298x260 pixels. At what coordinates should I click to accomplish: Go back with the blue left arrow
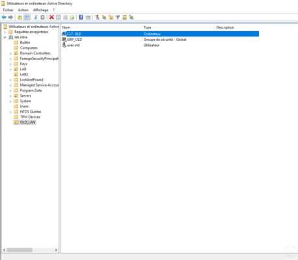click(4, 17)
